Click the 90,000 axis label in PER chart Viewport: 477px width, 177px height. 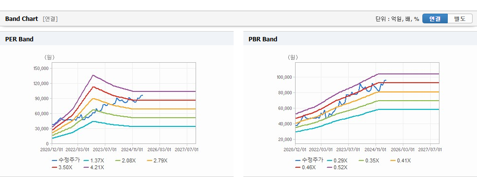pyautogui.click(x=42, y=99)
